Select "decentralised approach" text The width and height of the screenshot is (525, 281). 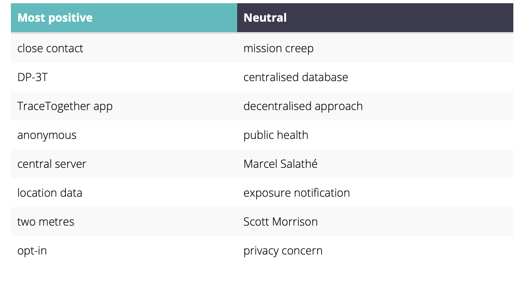coord(303,106)
